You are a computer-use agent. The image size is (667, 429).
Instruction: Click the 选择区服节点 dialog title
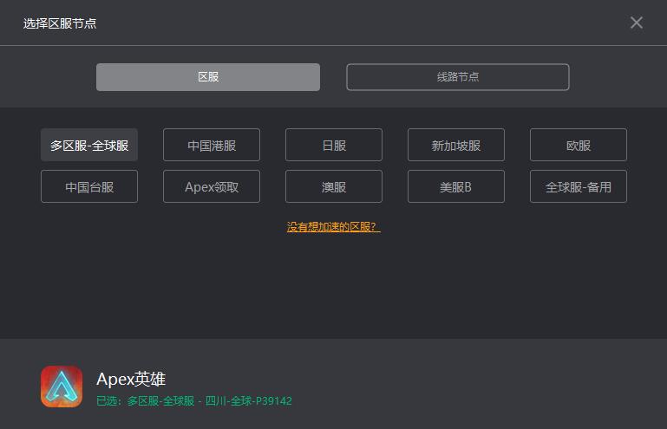(x=60, y=23)
